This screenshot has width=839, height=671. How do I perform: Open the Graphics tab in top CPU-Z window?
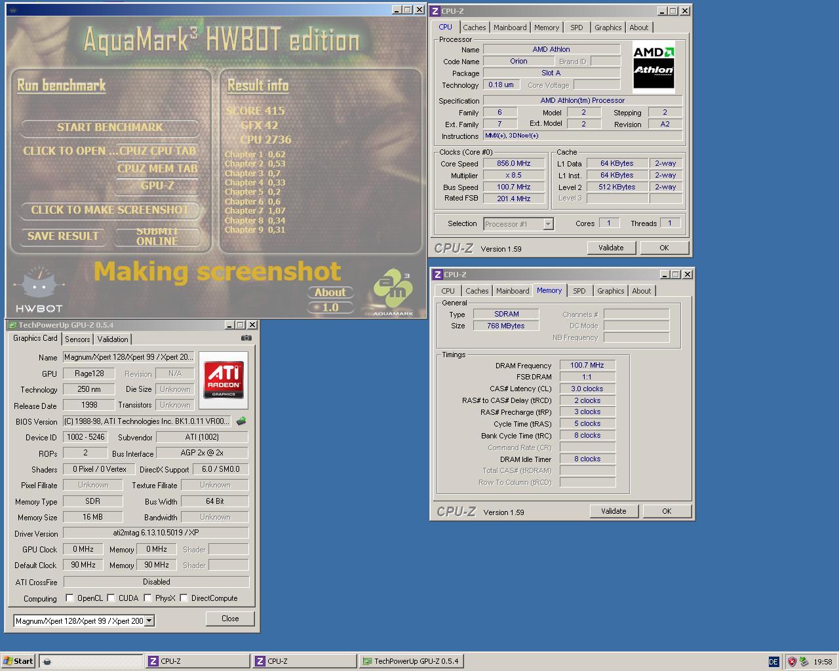pos(608,28)
